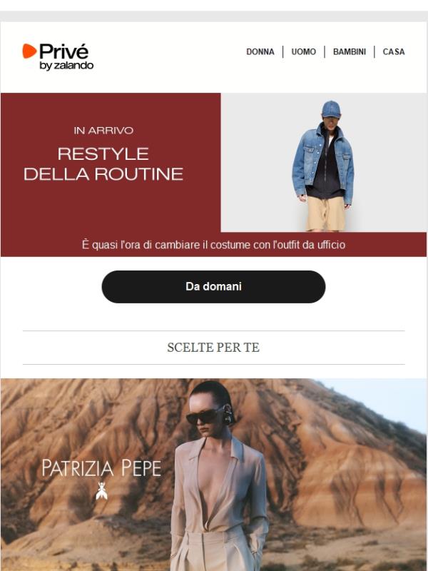Go to the BAMBINI section
Screen dimensions: 428x571
(350, 51)
